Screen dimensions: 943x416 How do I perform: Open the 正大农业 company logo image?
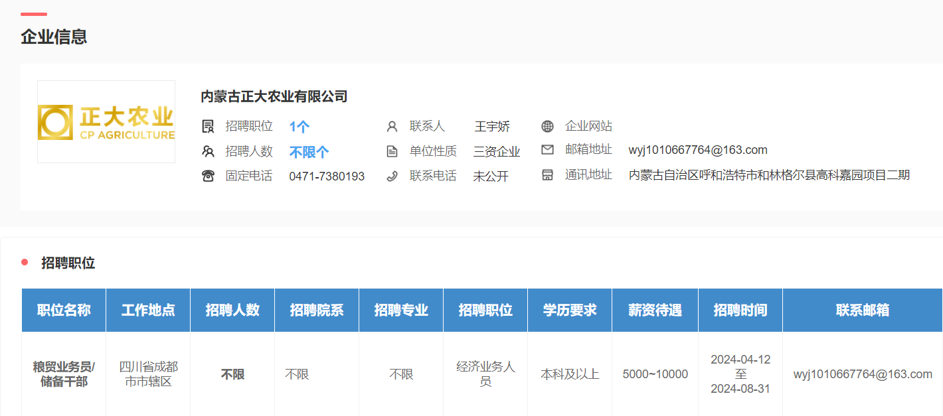pyautogui.click(x=106, y=122)
